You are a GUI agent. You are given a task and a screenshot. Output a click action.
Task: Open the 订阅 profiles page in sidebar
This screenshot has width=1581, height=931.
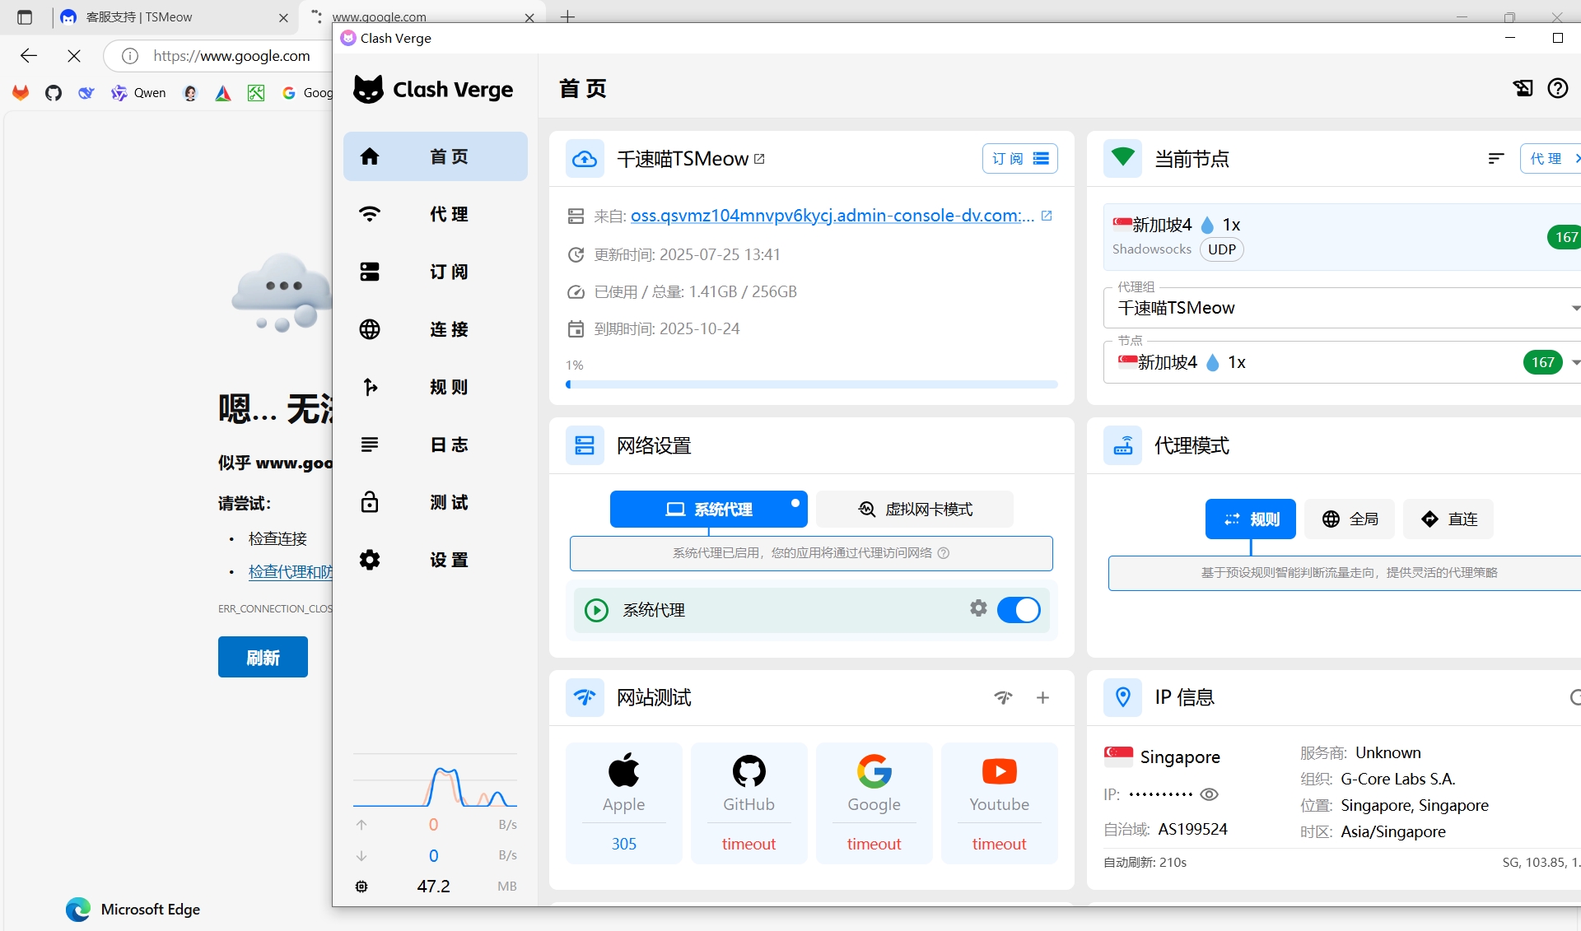435,272
